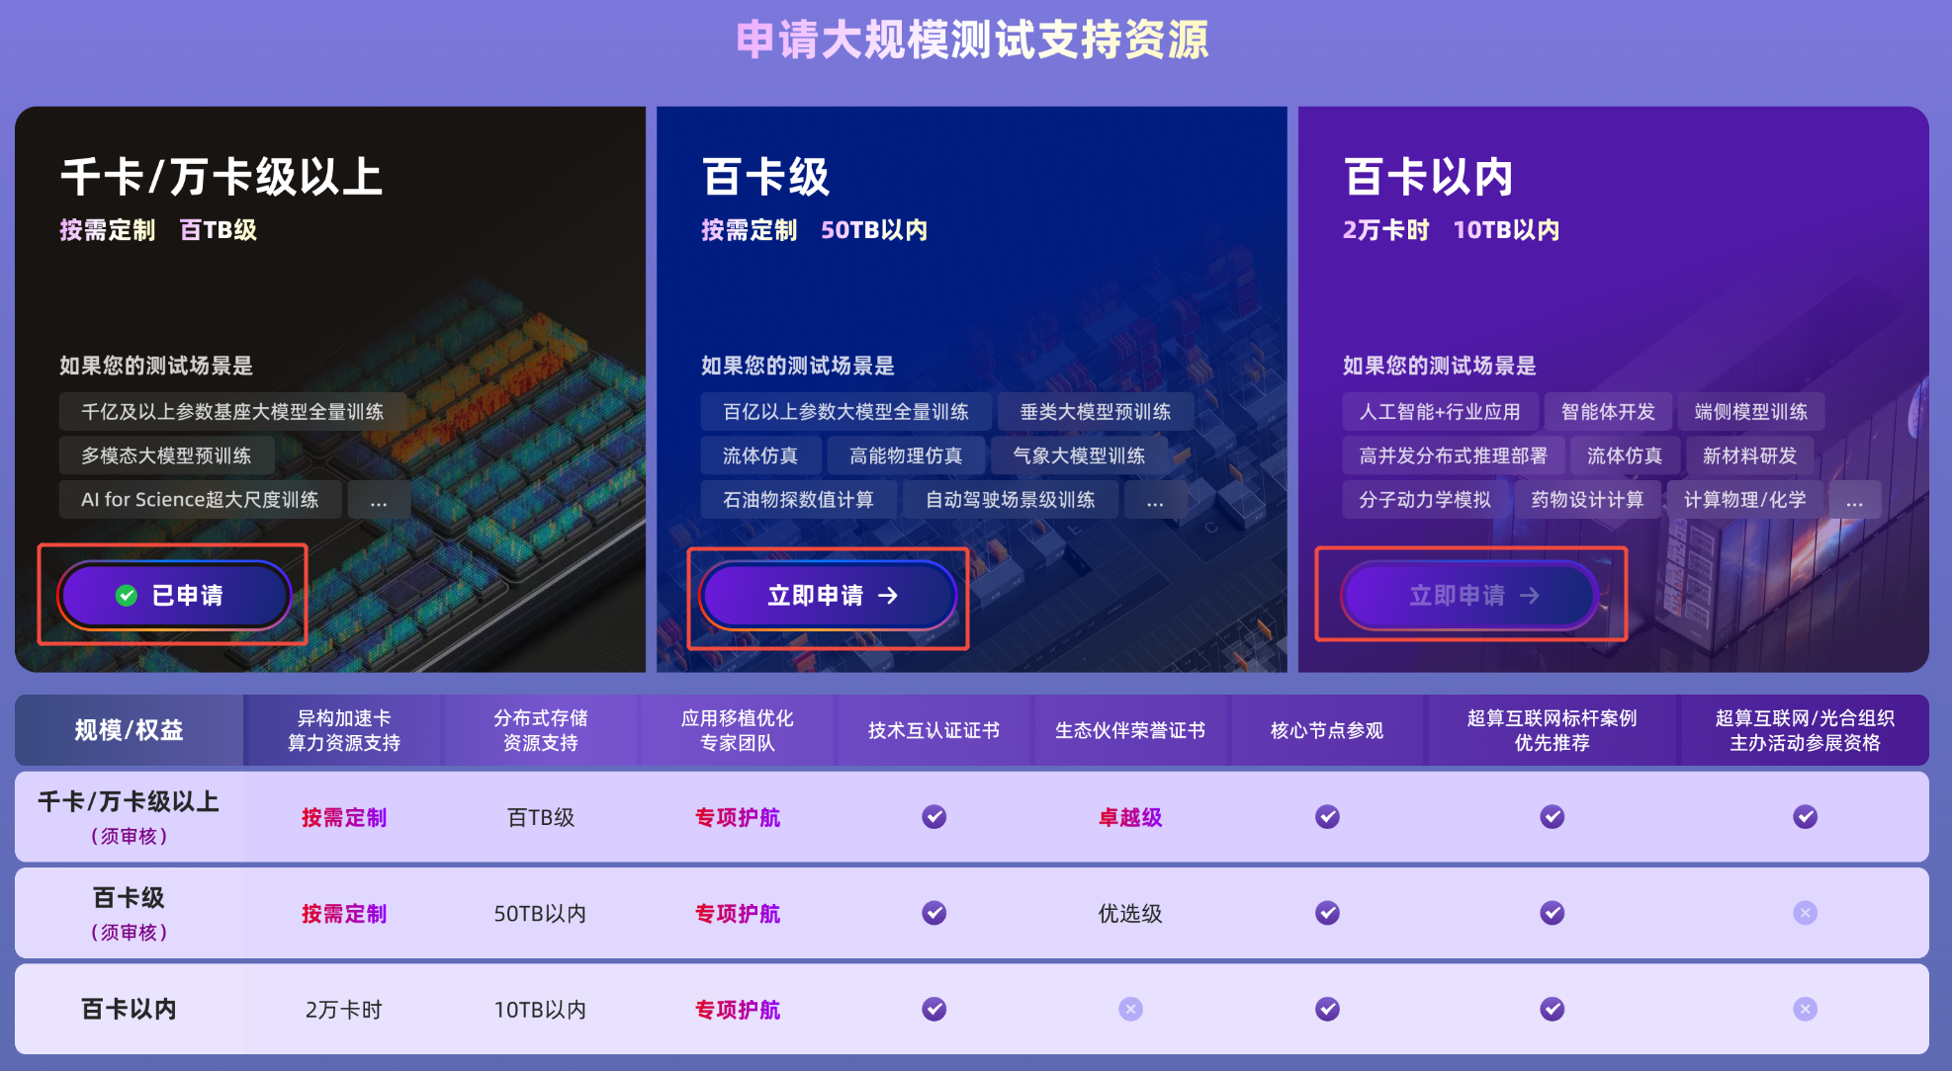Click the 立即申请 button on 百卡以内 card

tap(1469, 595)
